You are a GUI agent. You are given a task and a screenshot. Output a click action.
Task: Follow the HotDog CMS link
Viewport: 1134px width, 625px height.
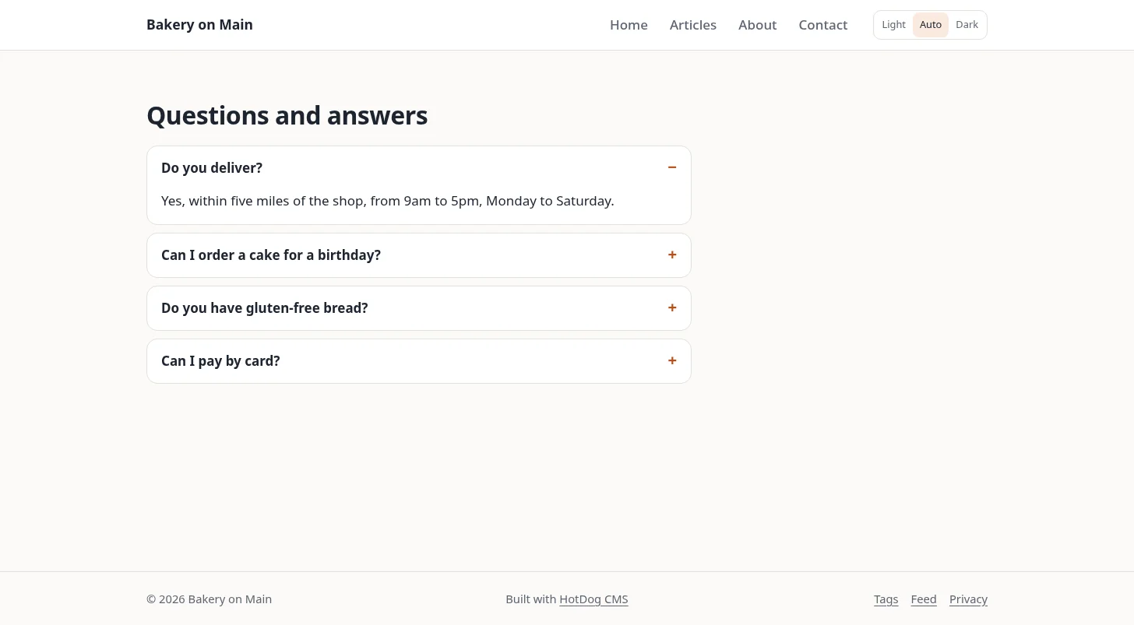[x=593, y=599]
